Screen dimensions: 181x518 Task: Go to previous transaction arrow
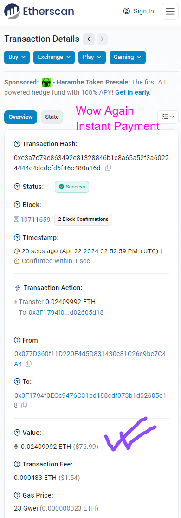click(x=89, y=39)
